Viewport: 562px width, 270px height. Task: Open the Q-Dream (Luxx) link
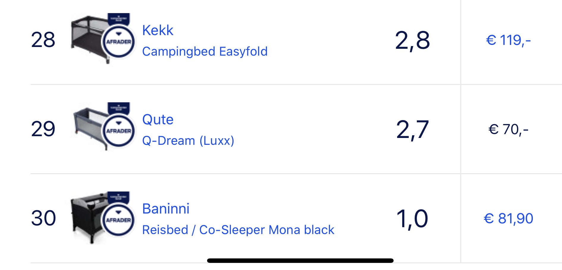[x=188, y=141]
